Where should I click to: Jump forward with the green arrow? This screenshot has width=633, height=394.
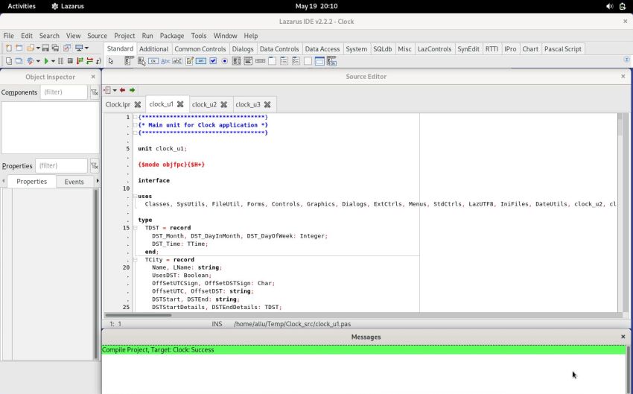click(132, 90)
